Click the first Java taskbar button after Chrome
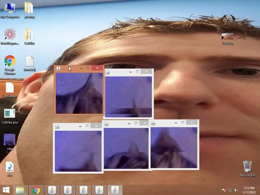260x195 pixels. click(x=52, y=190)
